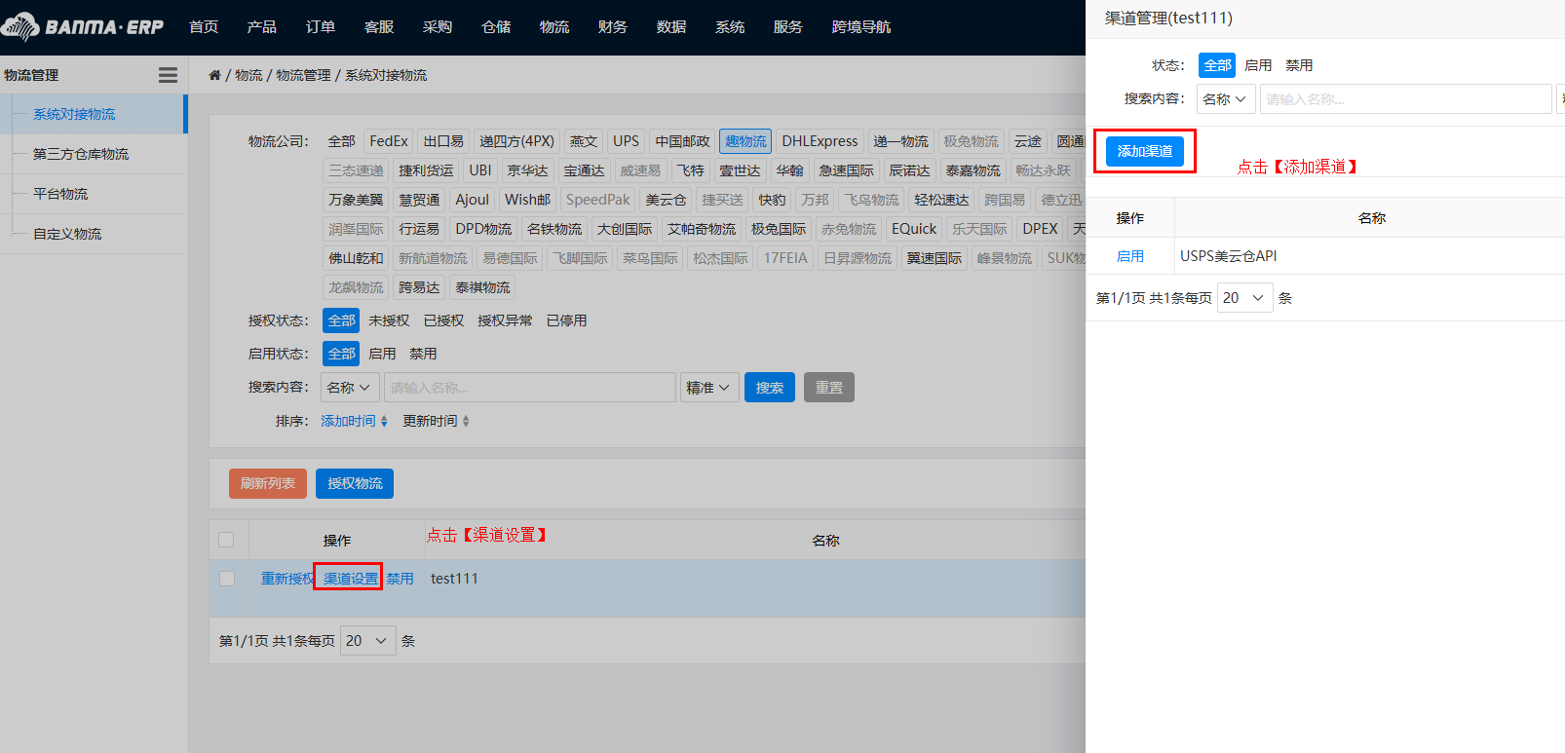Image resolution: width=1565 pixels, height=753 pixels.
Task: Click the main search name input field
Action: pyautogui.click(x=529, y=388)
